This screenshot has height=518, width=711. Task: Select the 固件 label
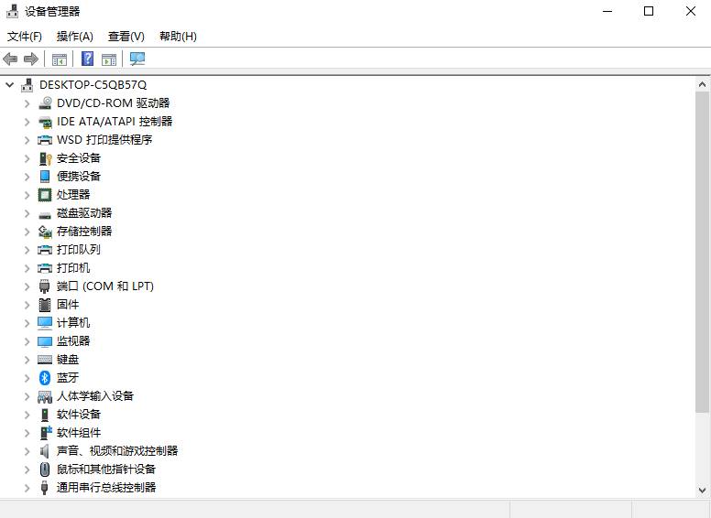pos(68,304)
